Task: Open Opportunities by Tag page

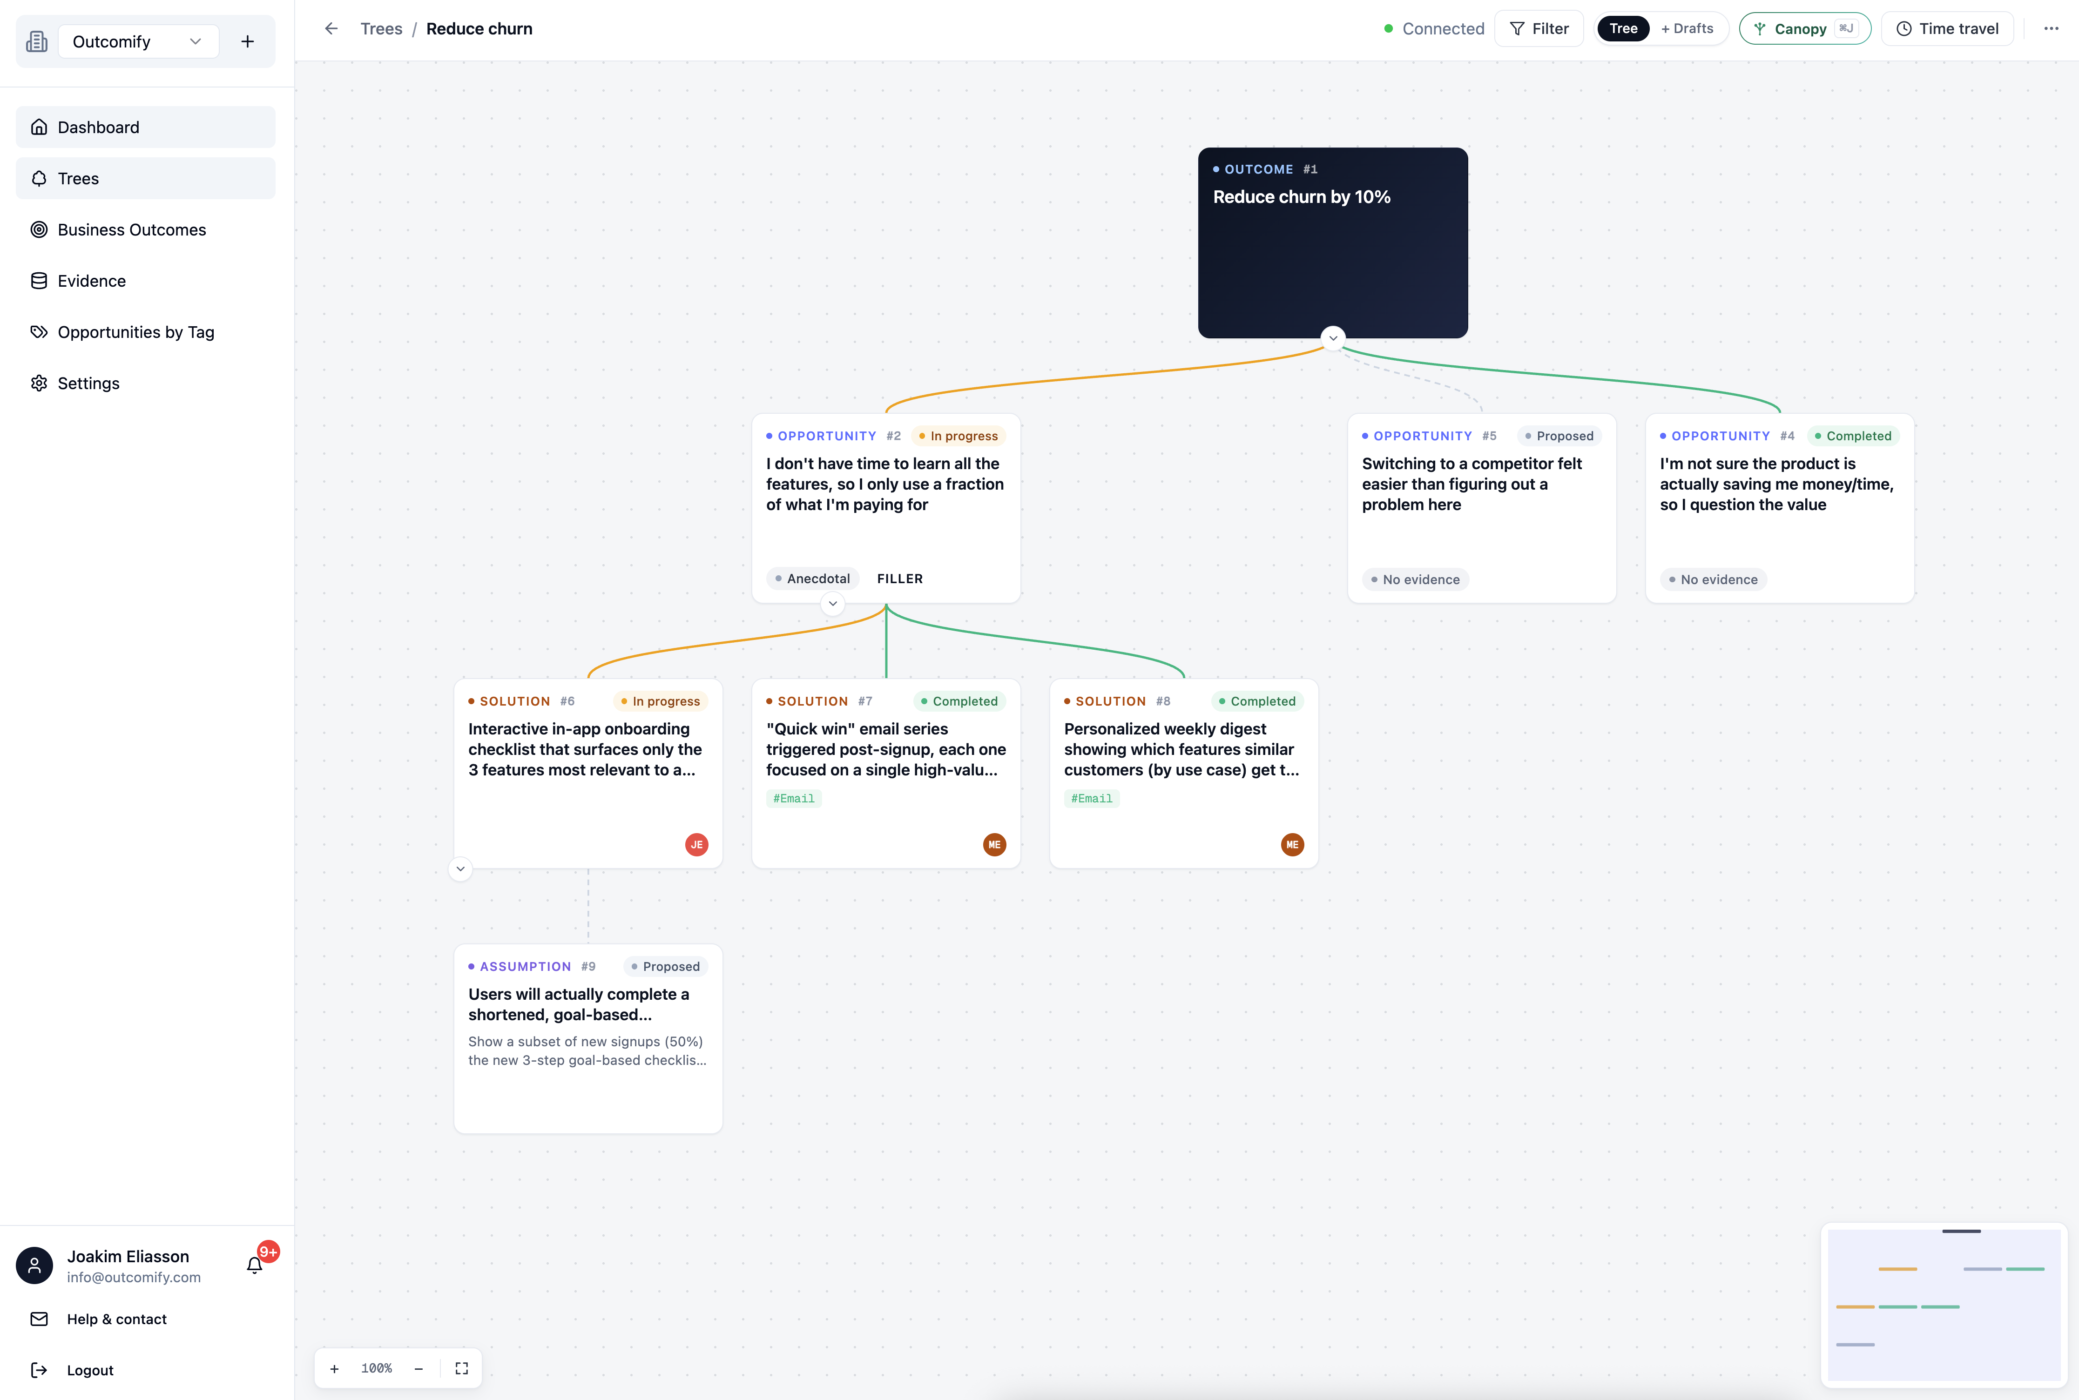Action: (146, 331)
